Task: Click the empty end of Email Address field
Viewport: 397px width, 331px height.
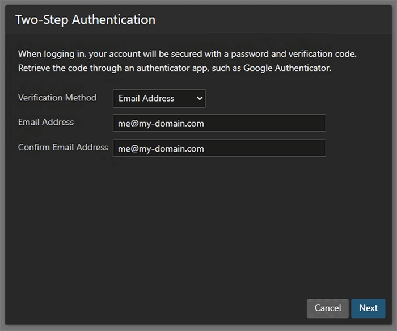Action: 284,123
